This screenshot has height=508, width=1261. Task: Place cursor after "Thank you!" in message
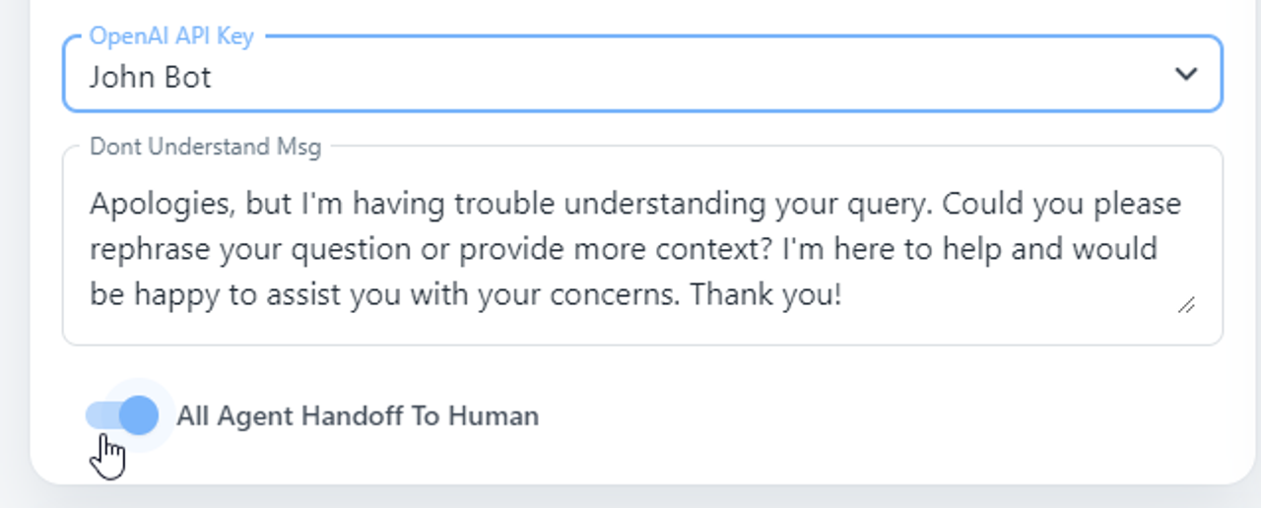843,294
